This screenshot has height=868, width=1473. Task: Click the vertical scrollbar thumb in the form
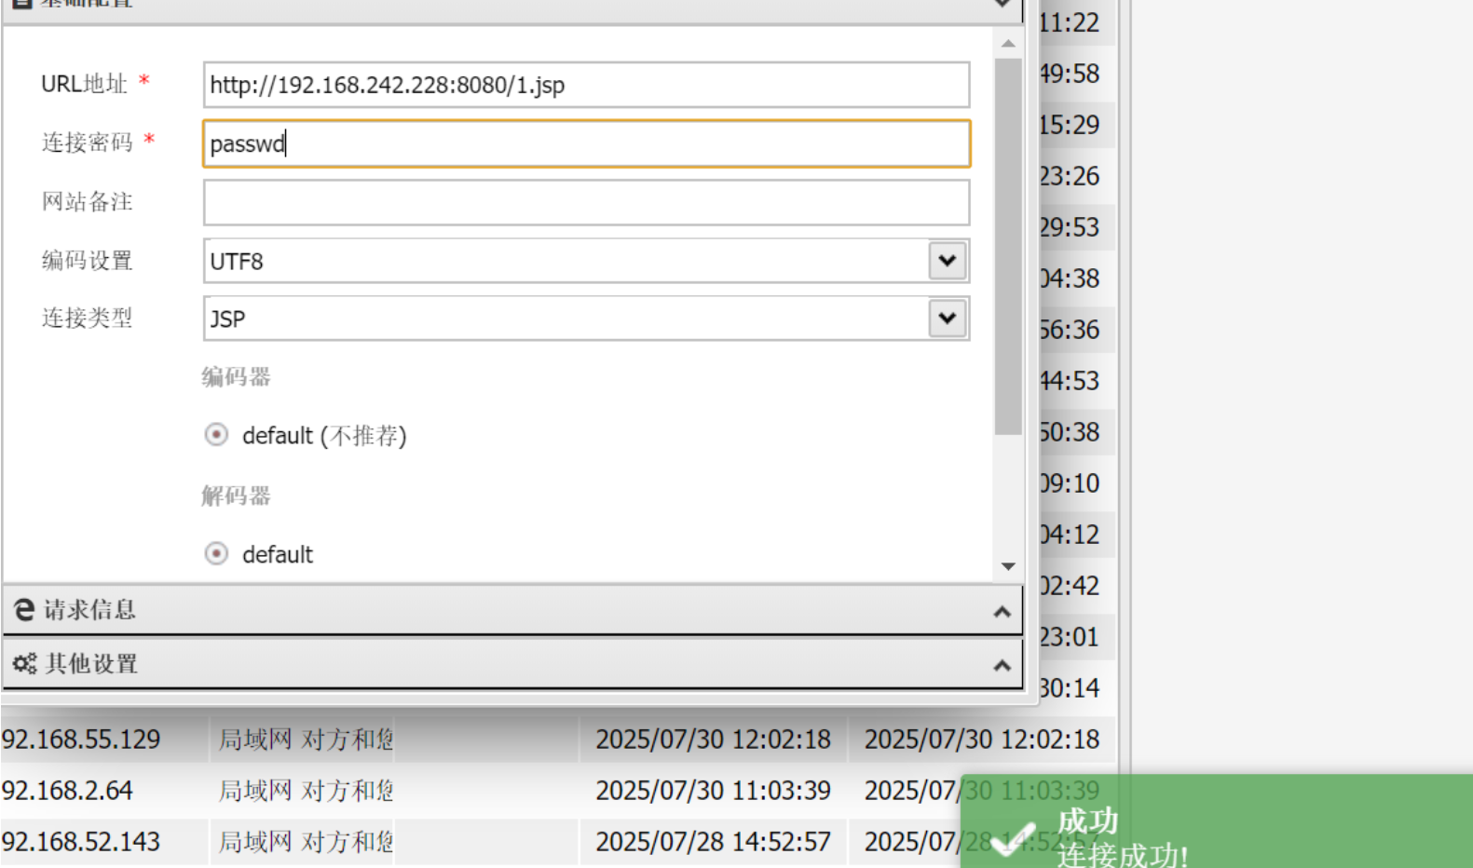pyautogui.click(x=1008, y=247)
